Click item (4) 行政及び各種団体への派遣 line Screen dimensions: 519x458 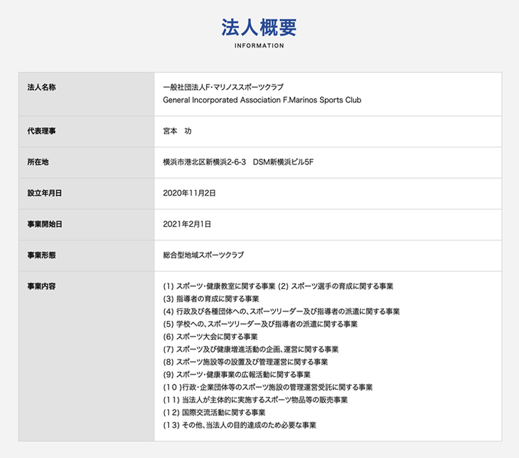(281, 312)
